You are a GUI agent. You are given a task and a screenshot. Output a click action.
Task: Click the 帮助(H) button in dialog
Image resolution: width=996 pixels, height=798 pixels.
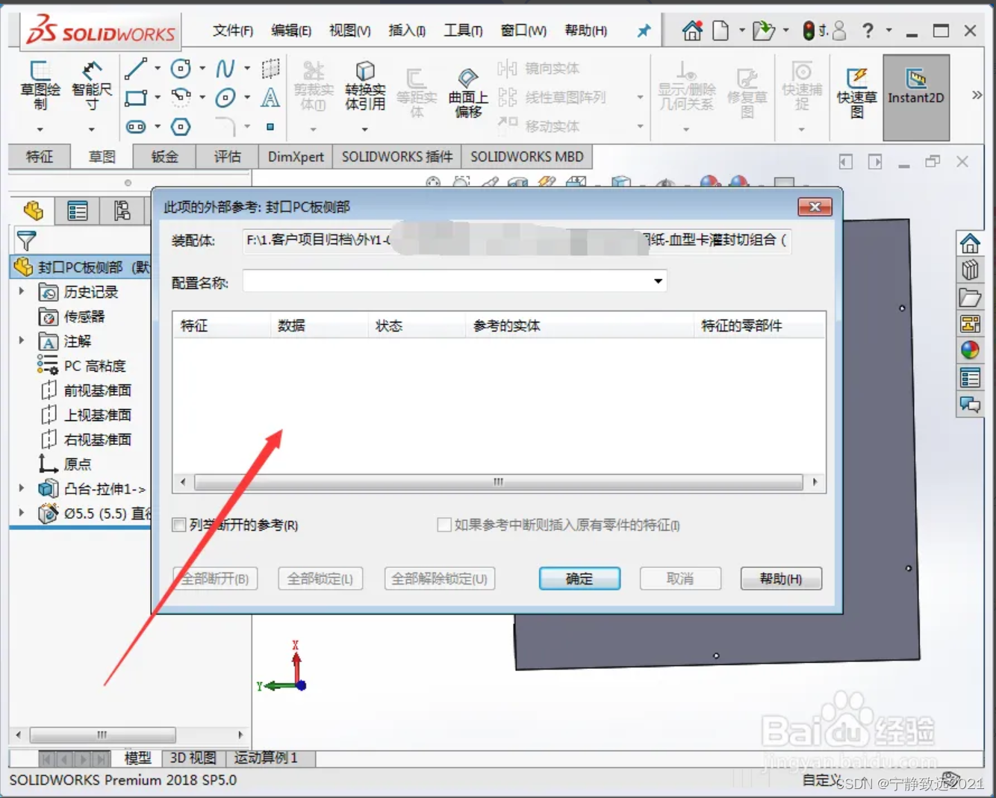(781, 579)
